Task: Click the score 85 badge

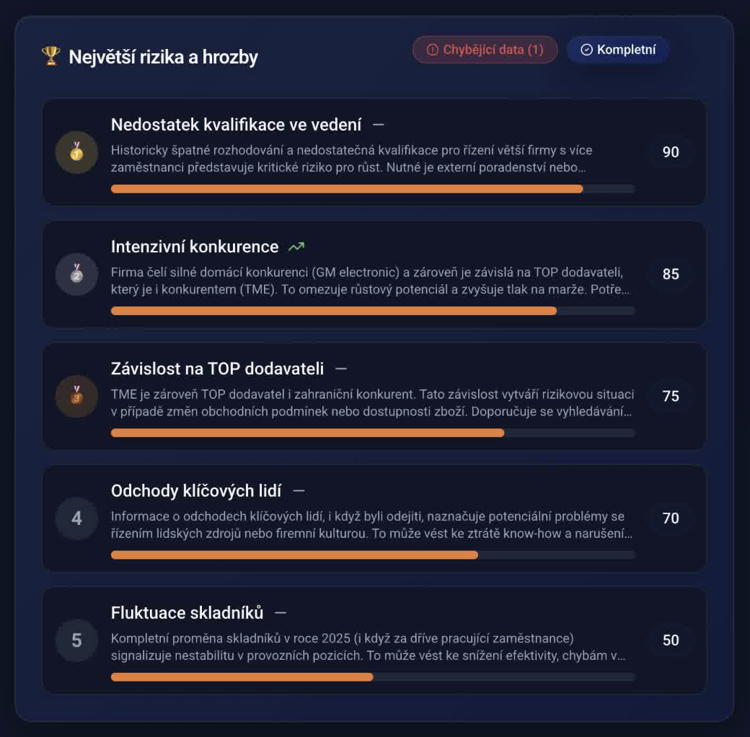Action: click(671, 274)
